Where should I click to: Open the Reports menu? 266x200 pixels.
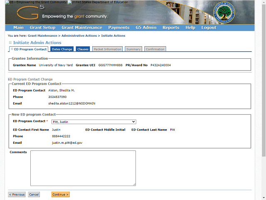pos(171,27)
